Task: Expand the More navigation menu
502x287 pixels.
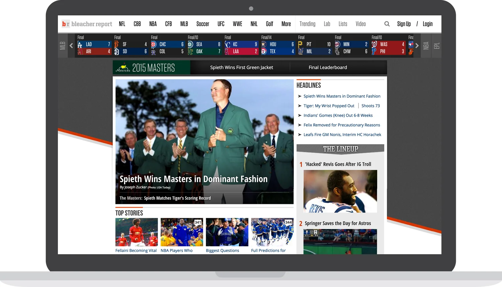Action: (286, 24)
